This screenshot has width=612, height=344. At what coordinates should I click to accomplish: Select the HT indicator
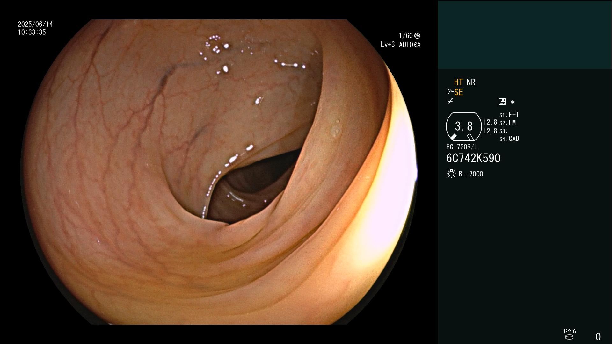458,82
